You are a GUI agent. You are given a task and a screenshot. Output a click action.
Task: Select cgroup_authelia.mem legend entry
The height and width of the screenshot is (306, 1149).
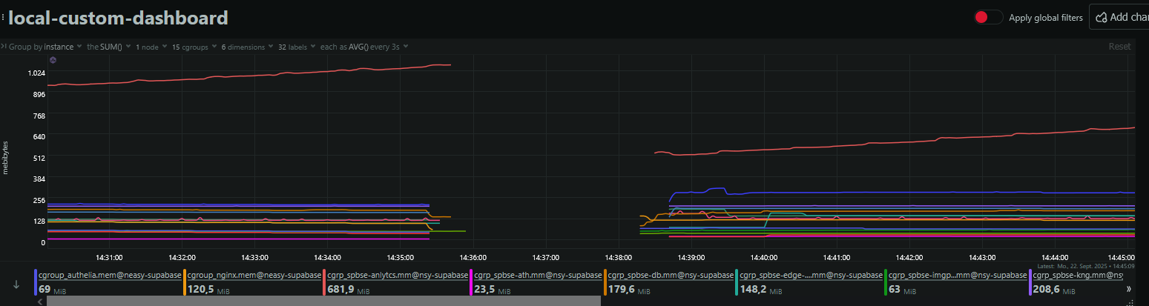coord(108,282)
